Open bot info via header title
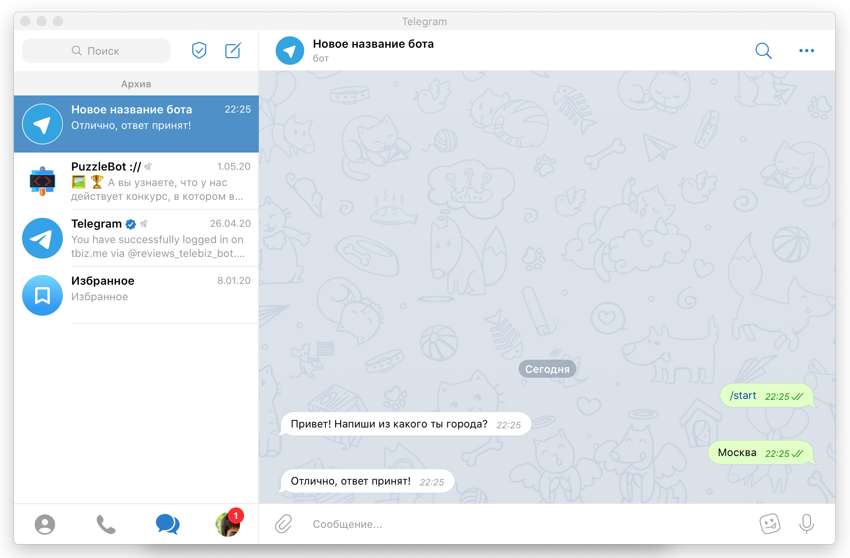This screenshot has width=850, height=558. [x=373, y=44]
